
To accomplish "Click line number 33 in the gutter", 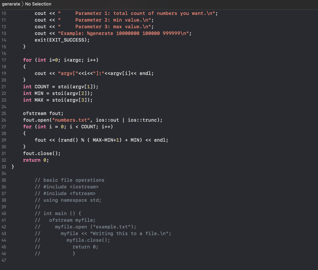I will point(4,167).
